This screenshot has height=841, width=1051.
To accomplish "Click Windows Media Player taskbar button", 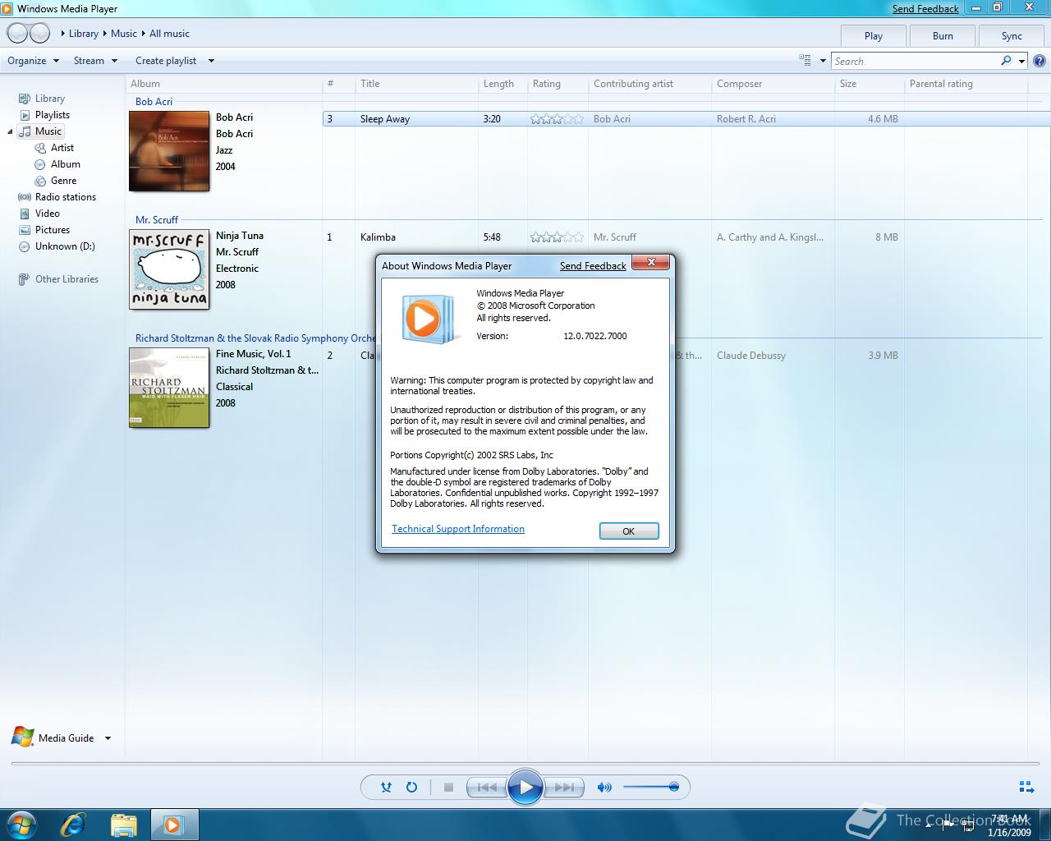I will coord(173,825).
